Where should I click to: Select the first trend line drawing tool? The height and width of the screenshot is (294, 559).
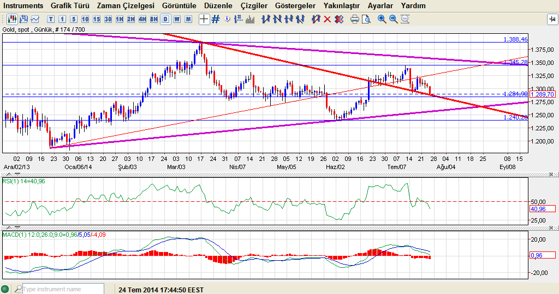click(x=266, y=19)
